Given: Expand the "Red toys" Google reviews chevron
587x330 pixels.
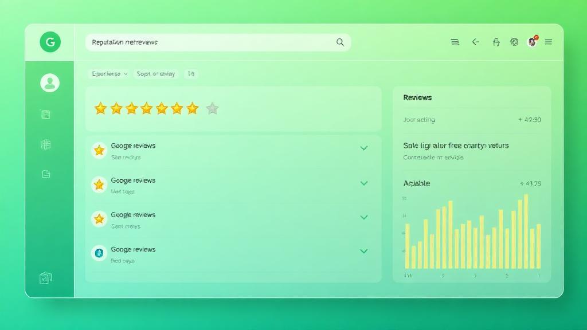Looking at the screenshot, I should [364, 251].
